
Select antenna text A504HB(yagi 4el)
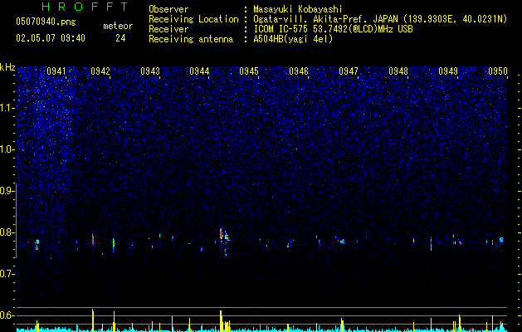293,39
